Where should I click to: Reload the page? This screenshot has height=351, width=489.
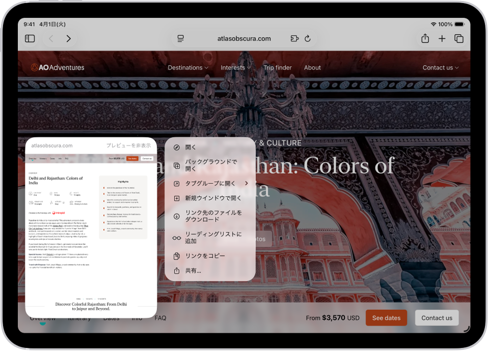(x=308, y=38)
